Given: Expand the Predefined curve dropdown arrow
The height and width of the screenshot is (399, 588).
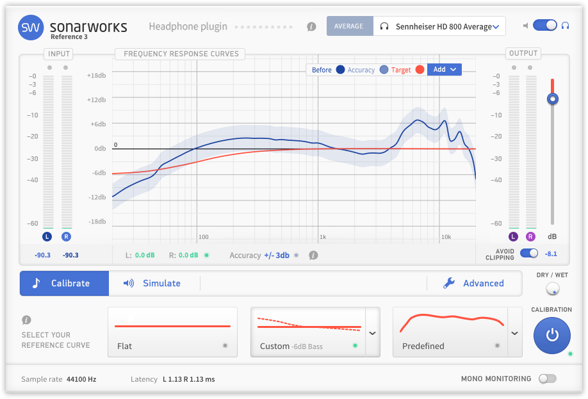Looking at the screenshot, I should pos(514,332).
